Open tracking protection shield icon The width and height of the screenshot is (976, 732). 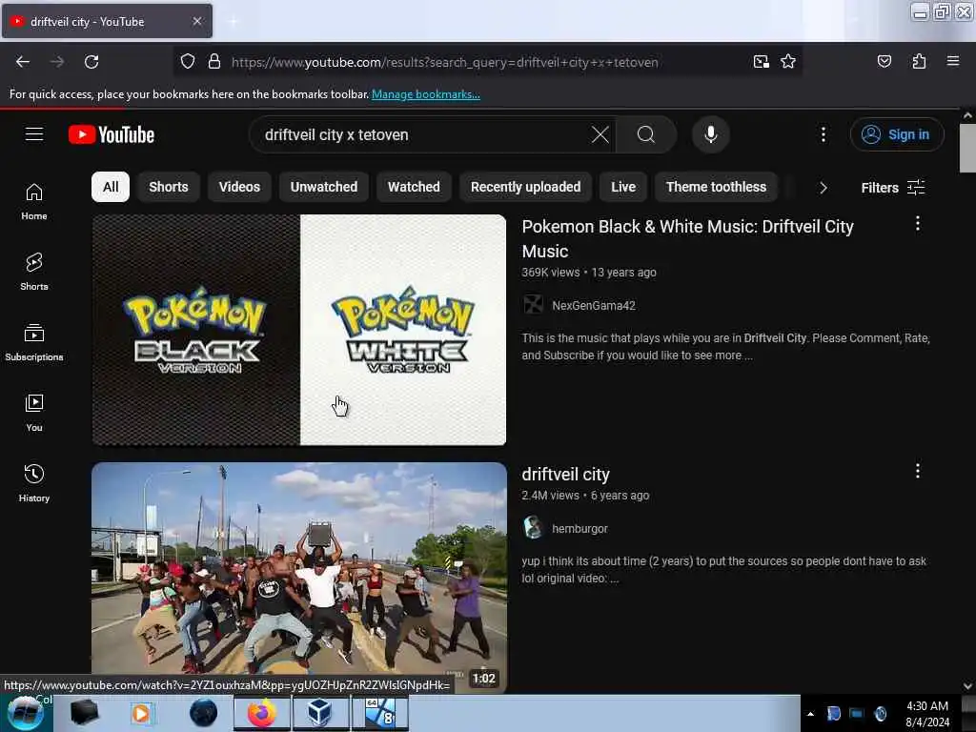[x=188, y=62]
